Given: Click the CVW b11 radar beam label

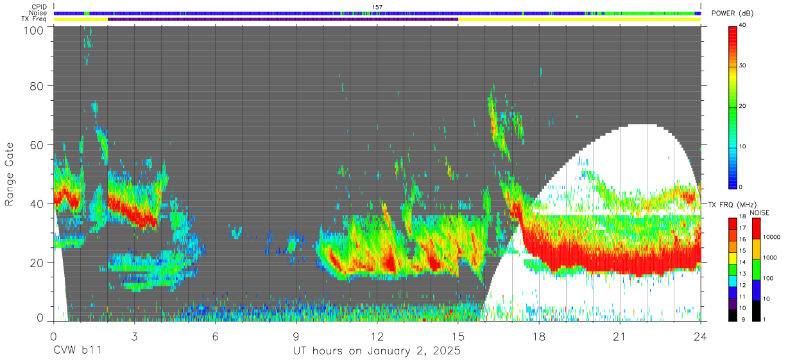Looking at the screenshot, I should [x=76, y=351].
